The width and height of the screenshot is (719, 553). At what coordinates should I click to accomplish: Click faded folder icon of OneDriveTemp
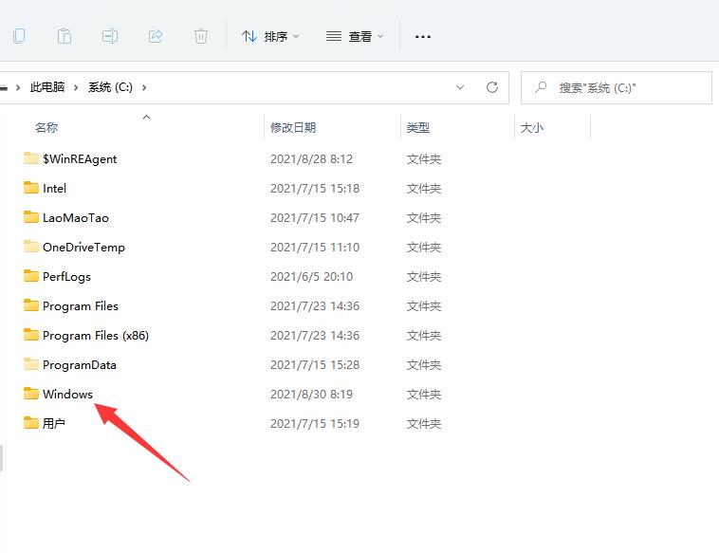[31, 247]
